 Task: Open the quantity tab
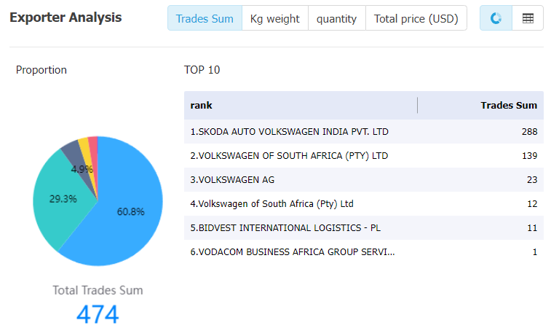[337, 18]
